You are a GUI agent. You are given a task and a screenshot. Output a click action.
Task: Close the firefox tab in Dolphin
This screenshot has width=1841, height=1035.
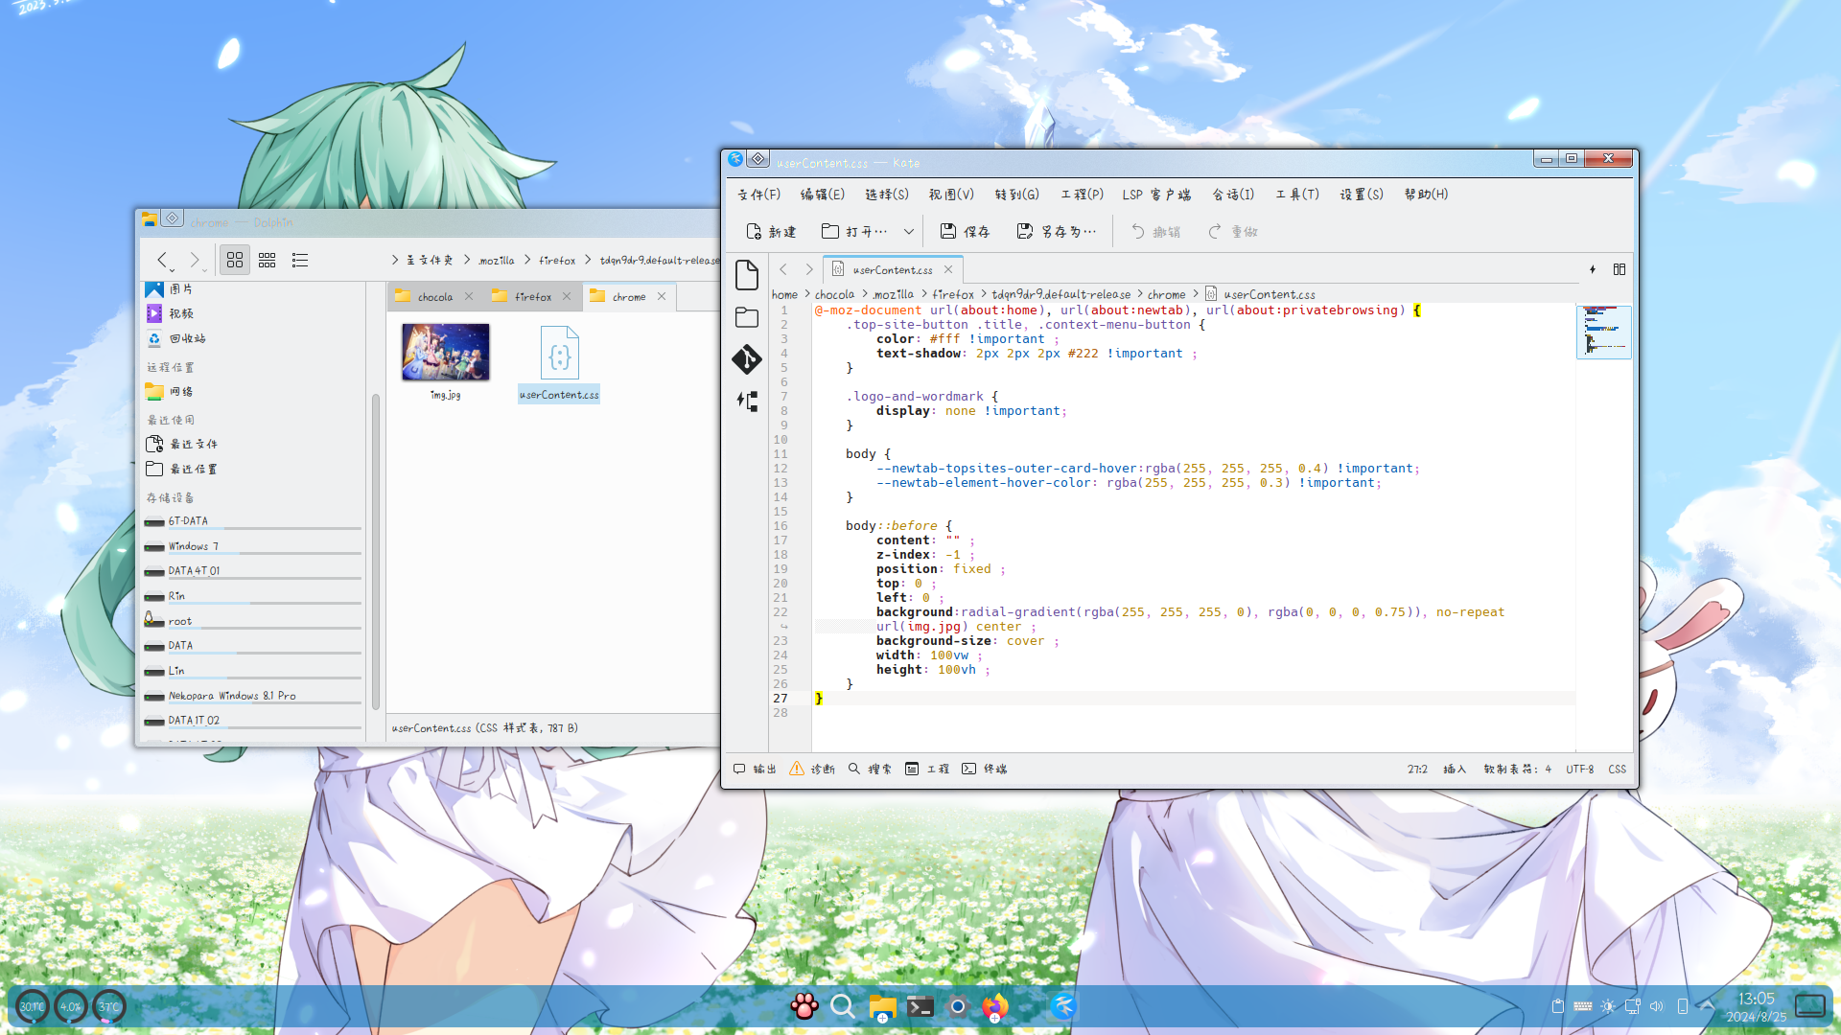click(567, 296)
